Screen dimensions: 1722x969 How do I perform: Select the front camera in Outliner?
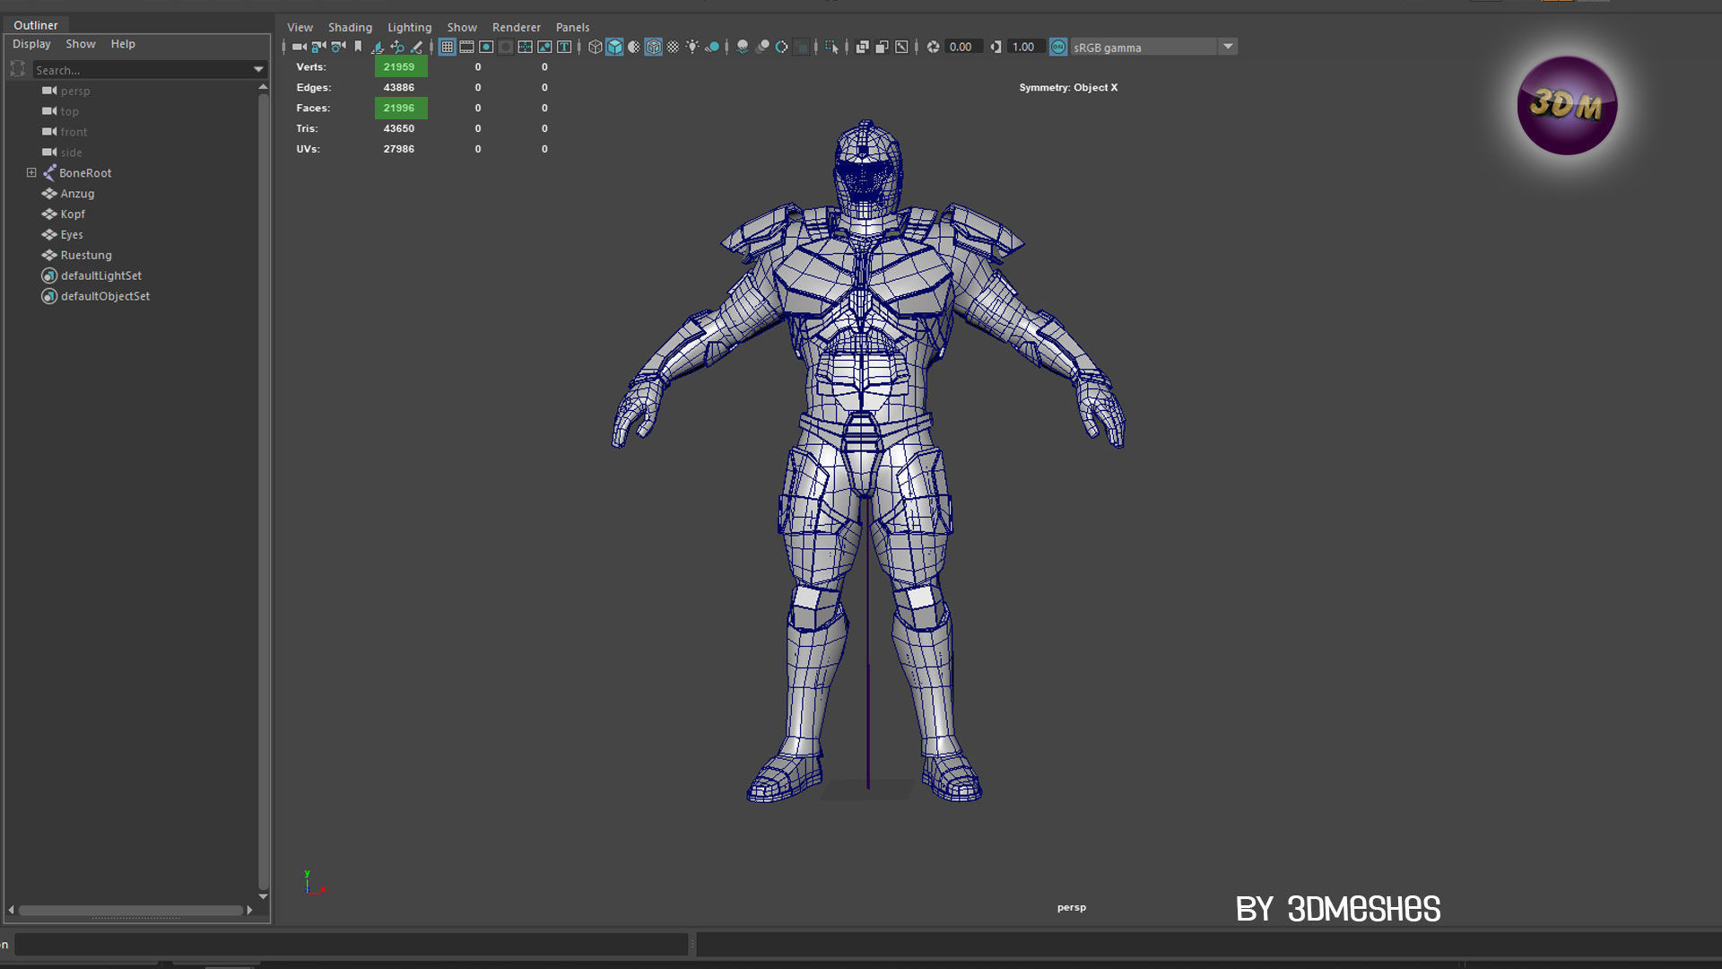(x=74, y=132)
